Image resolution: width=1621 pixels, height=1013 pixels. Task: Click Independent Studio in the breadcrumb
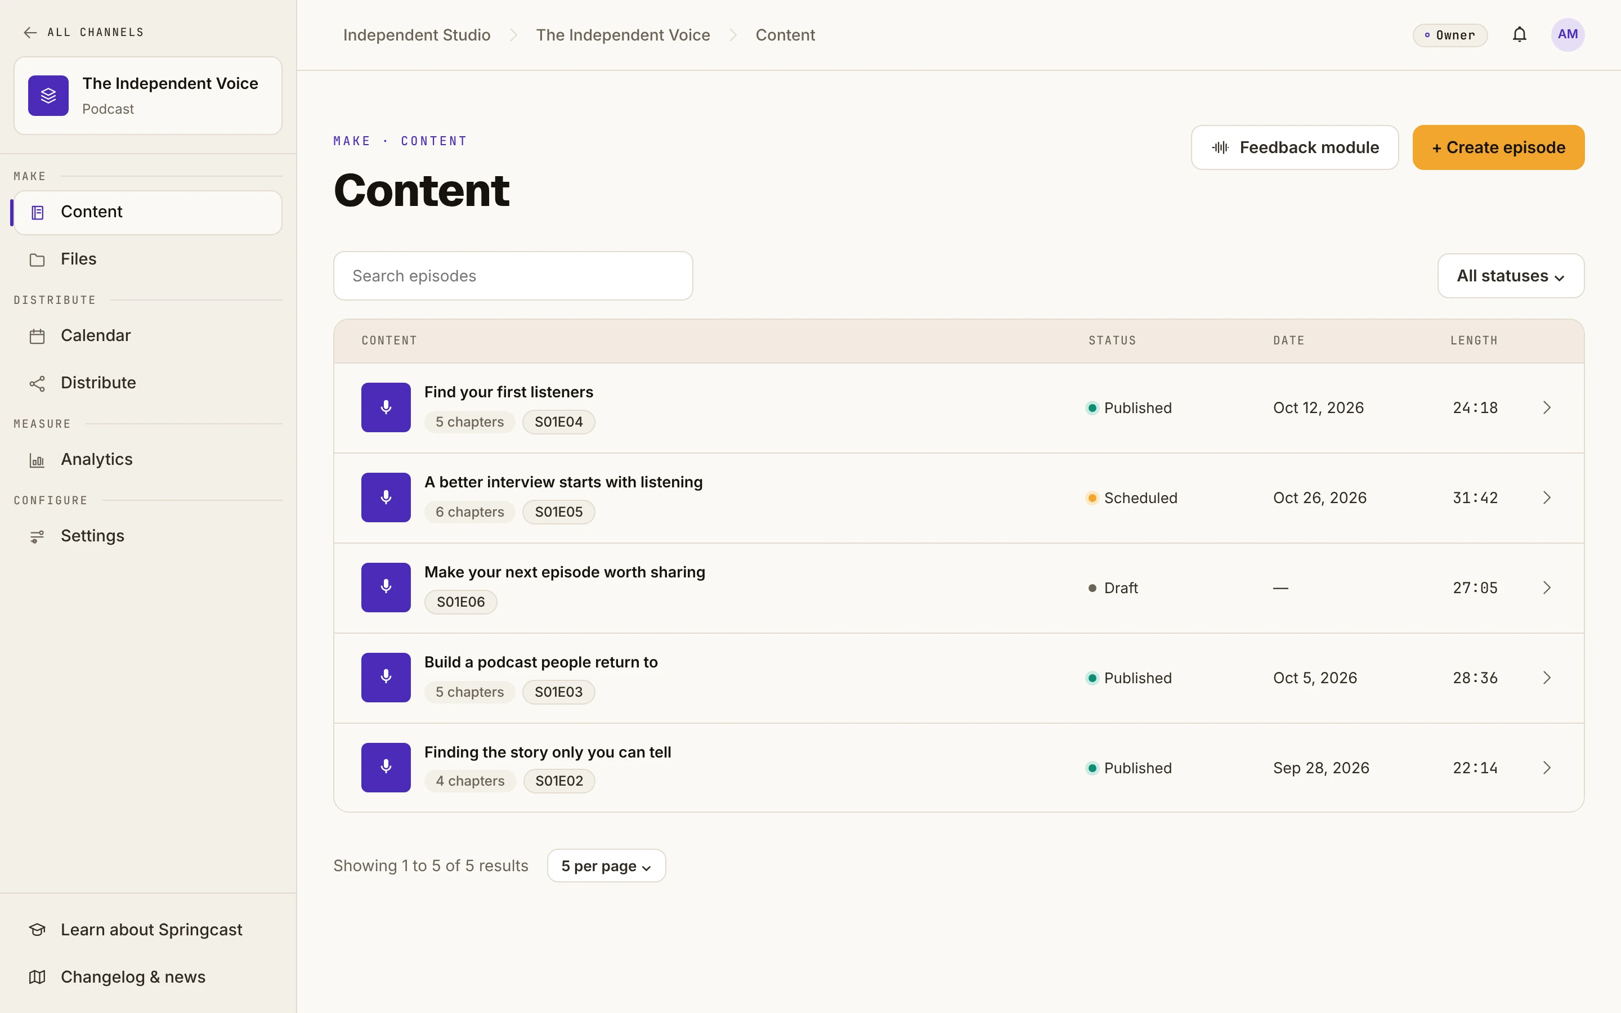click(417, 35)
